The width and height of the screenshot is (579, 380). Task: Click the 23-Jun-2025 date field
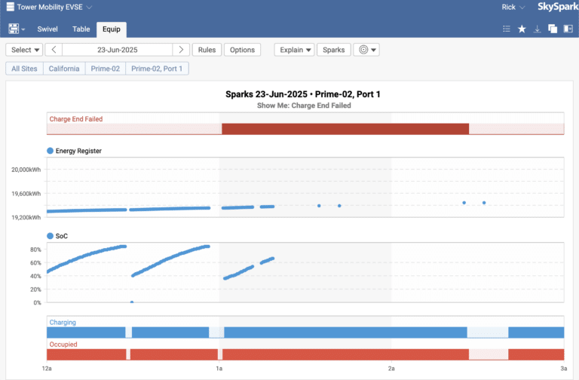tap(117, 50)
